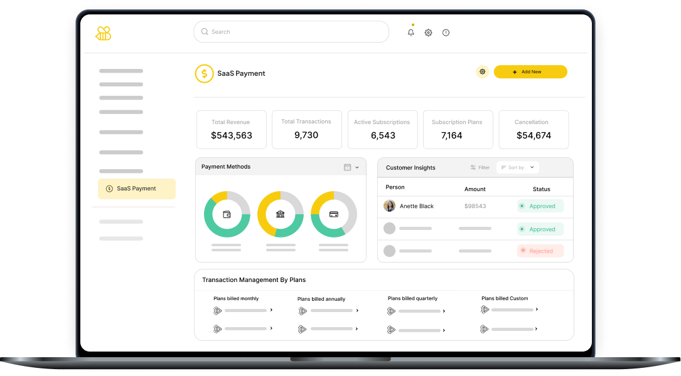Select the bank donut chart icon
The width and height of the screenshot is (681, 376).
click(281, 214)
